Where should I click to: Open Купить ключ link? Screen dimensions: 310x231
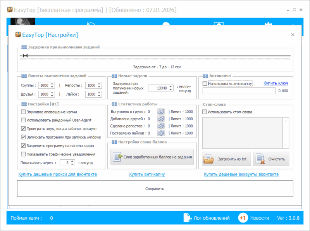tap(276, 83)
